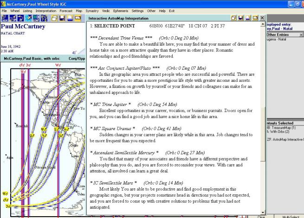Click the cascade windows icon in the main toolbar
304x218 pixels.
[x=54, y=18]
